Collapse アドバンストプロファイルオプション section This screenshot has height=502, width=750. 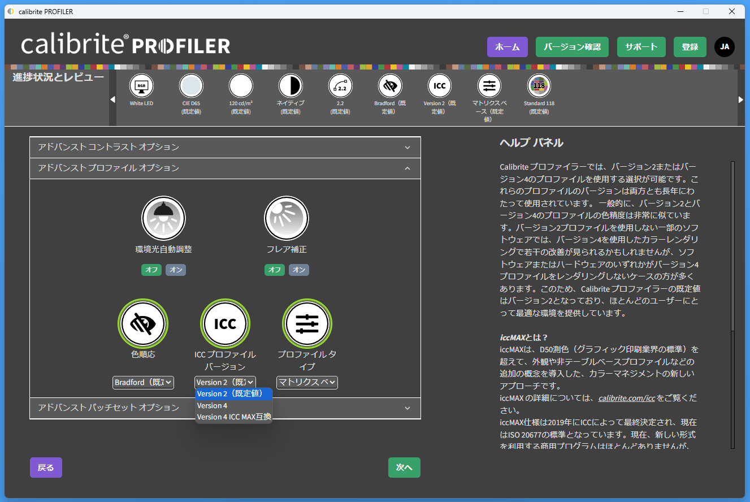tap(225, 168)
